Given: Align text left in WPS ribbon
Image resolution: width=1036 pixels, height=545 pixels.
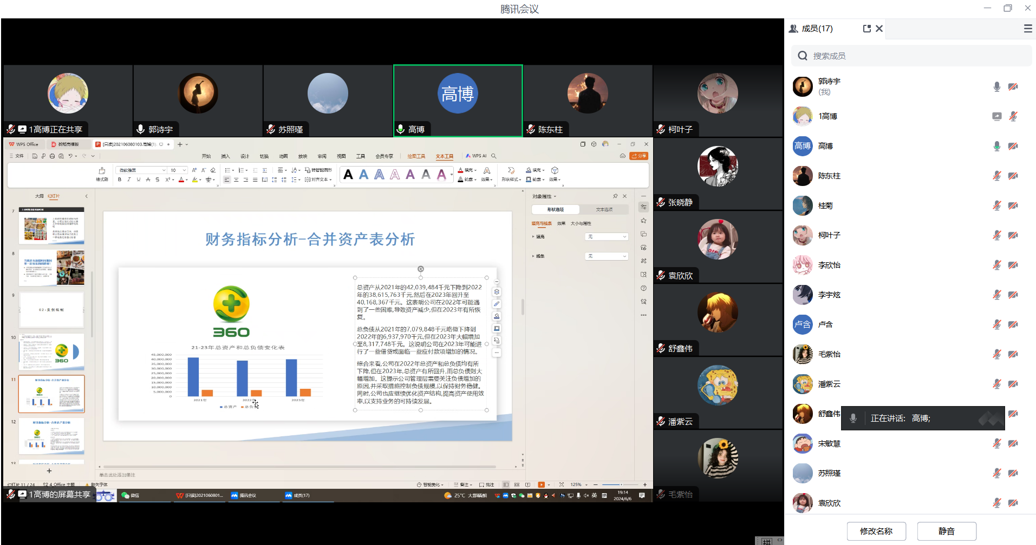Looking at the screenshot, I should point(227,180).
